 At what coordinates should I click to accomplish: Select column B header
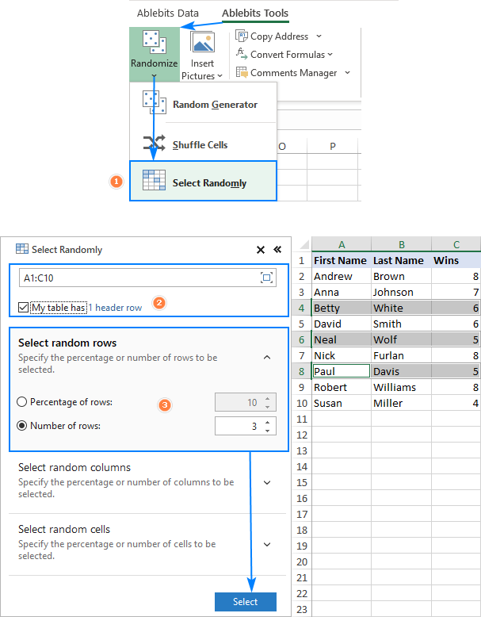pyautogui.click(x=401, y=244)
